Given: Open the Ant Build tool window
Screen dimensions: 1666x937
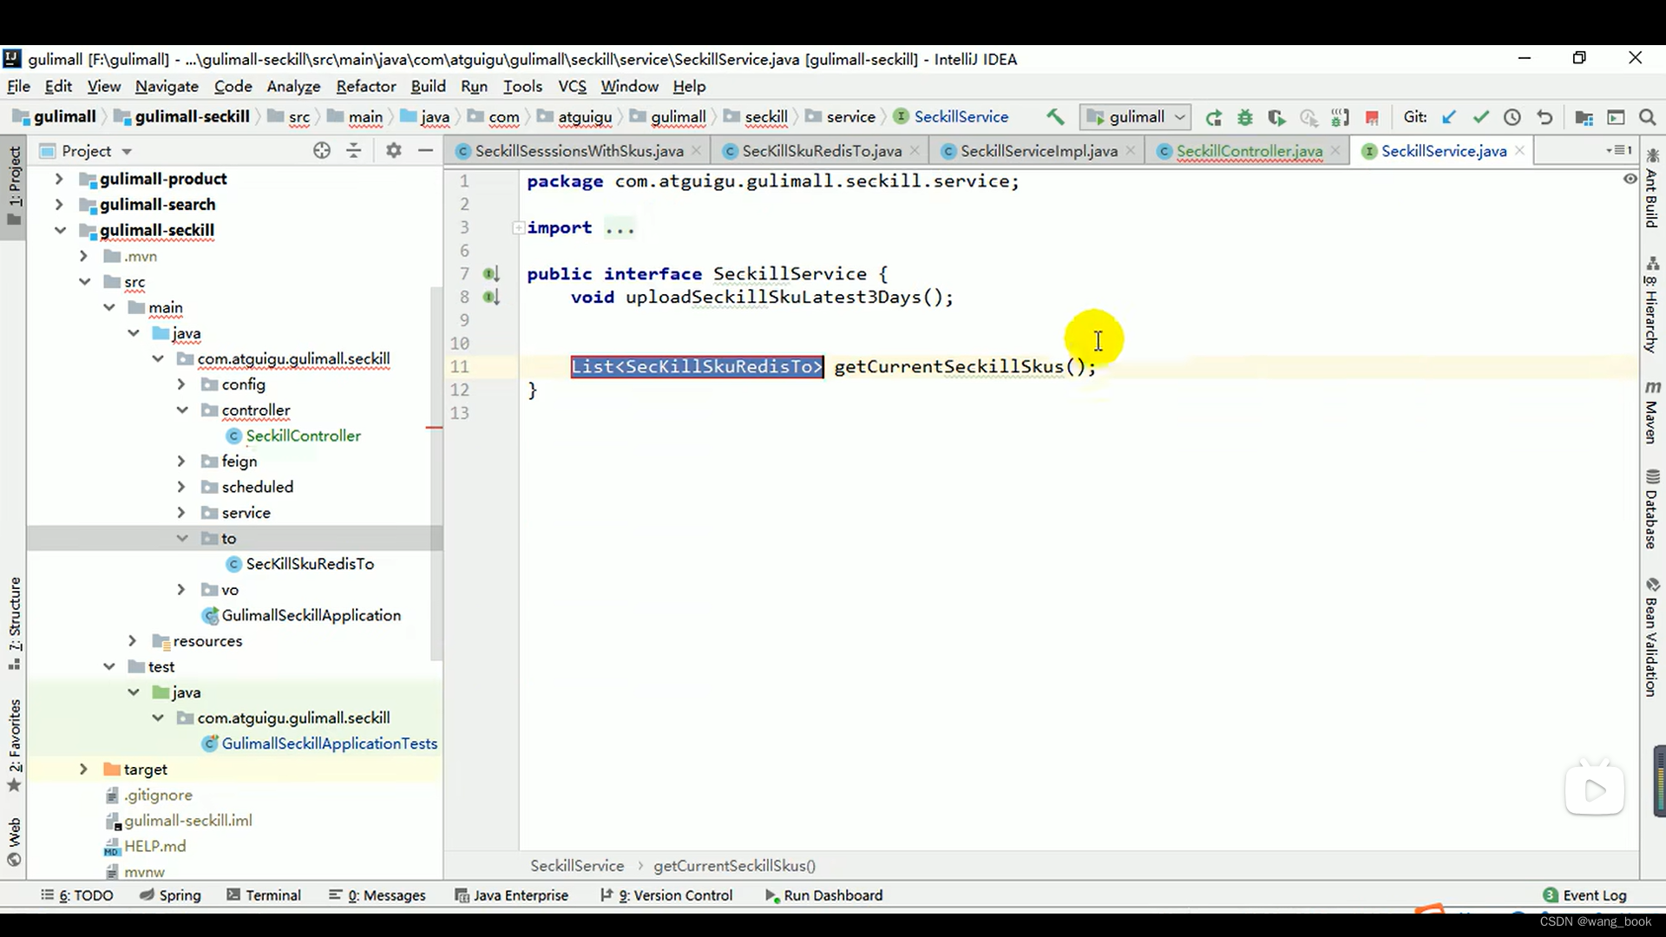Looking at the screenshot, I should coord(1651,188).
